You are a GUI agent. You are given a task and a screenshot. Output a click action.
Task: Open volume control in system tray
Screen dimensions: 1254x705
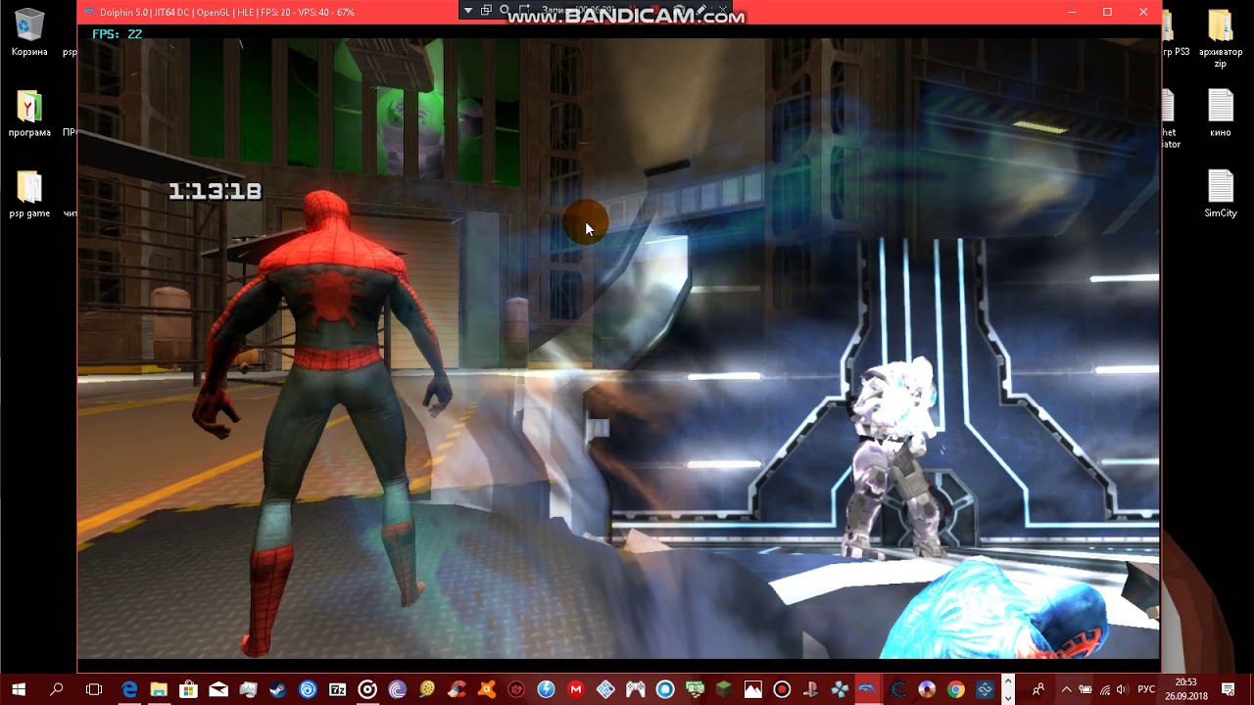coord(1121,689)
